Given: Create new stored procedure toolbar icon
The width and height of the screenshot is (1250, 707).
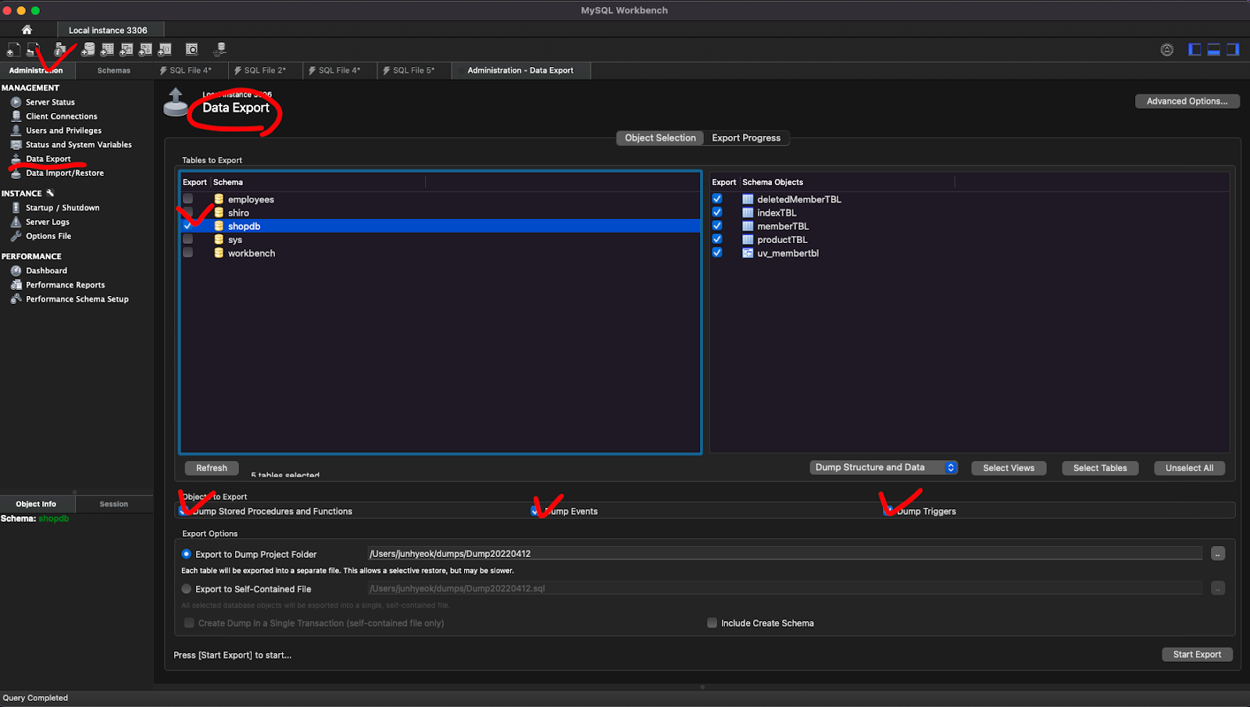Looking at the screenshot, I should (145, 49).
